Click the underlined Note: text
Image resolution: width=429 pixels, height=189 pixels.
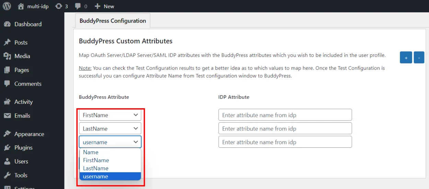tap(85, 68)
